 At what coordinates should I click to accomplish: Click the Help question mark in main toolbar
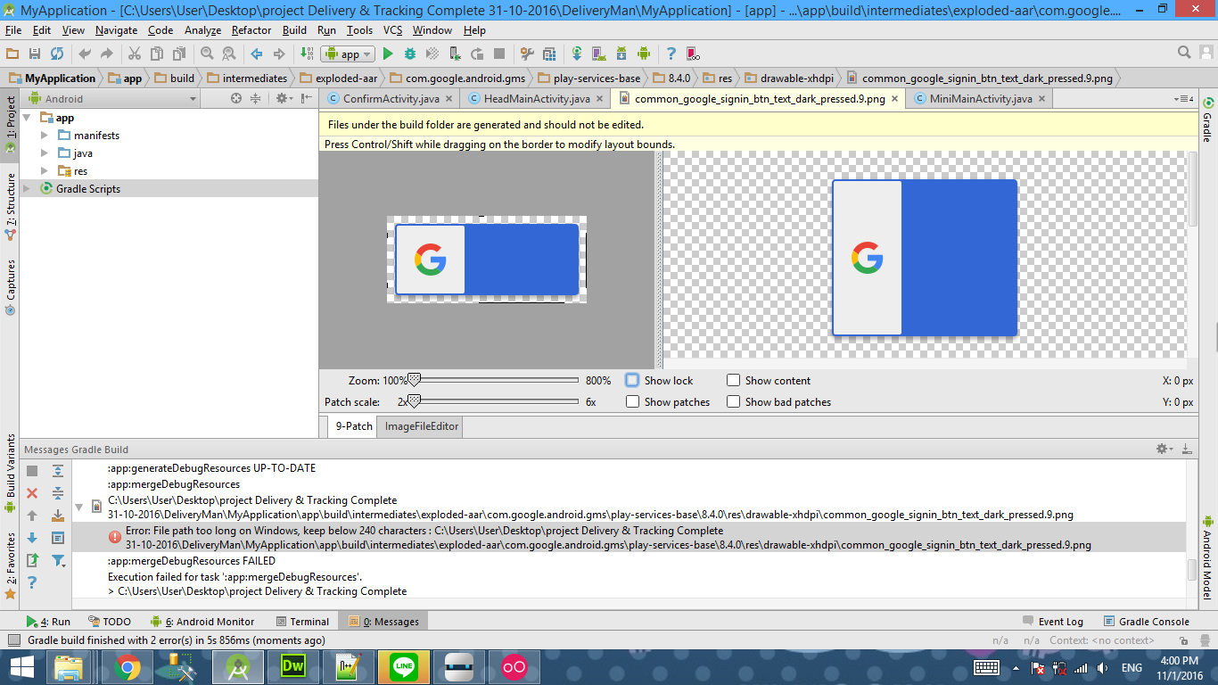click(x=671, y=54)
